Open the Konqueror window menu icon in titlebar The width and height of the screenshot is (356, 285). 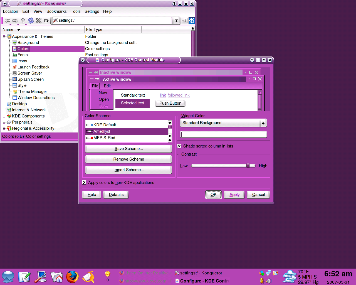pyautogui.click(x=4, y=4)
